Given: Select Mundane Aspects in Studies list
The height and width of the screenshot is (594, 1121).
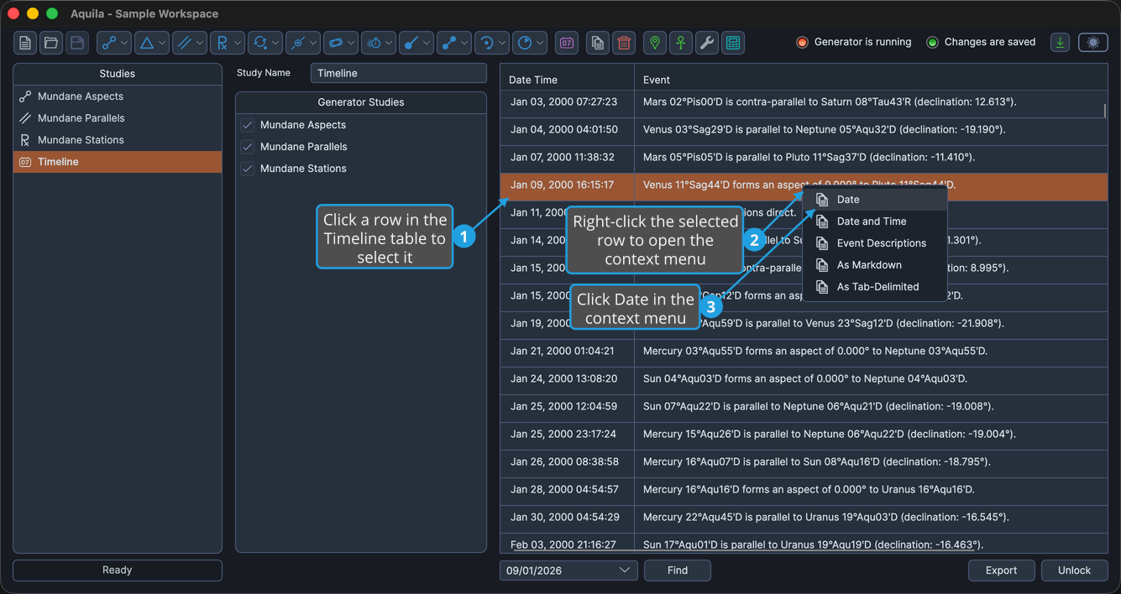Looking at the screenshot, I should click(x=118, y=96).
